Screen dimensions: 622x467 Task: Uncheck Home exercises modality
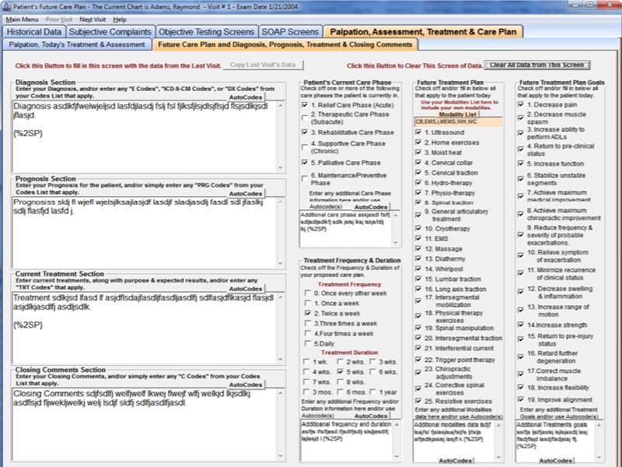(418, 142)
